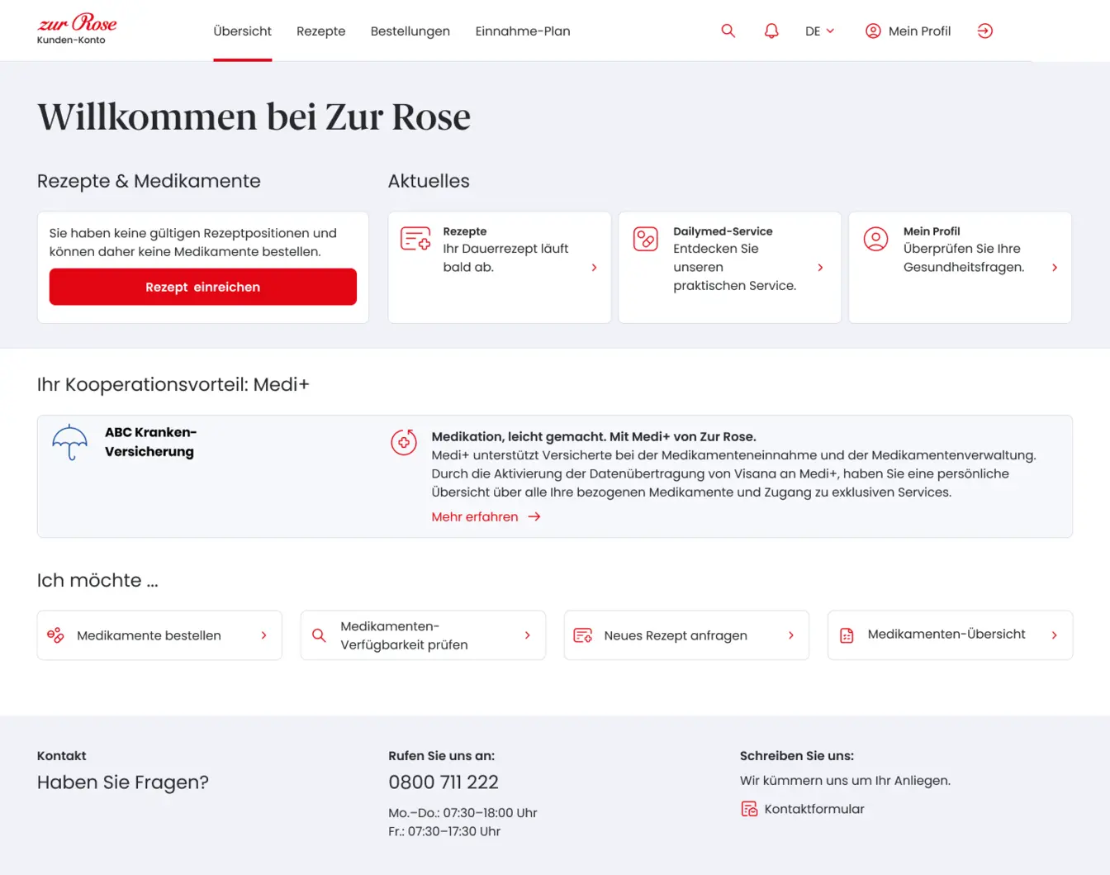Open notifications bell icon
1110x875 pixels.
[771, 31]
